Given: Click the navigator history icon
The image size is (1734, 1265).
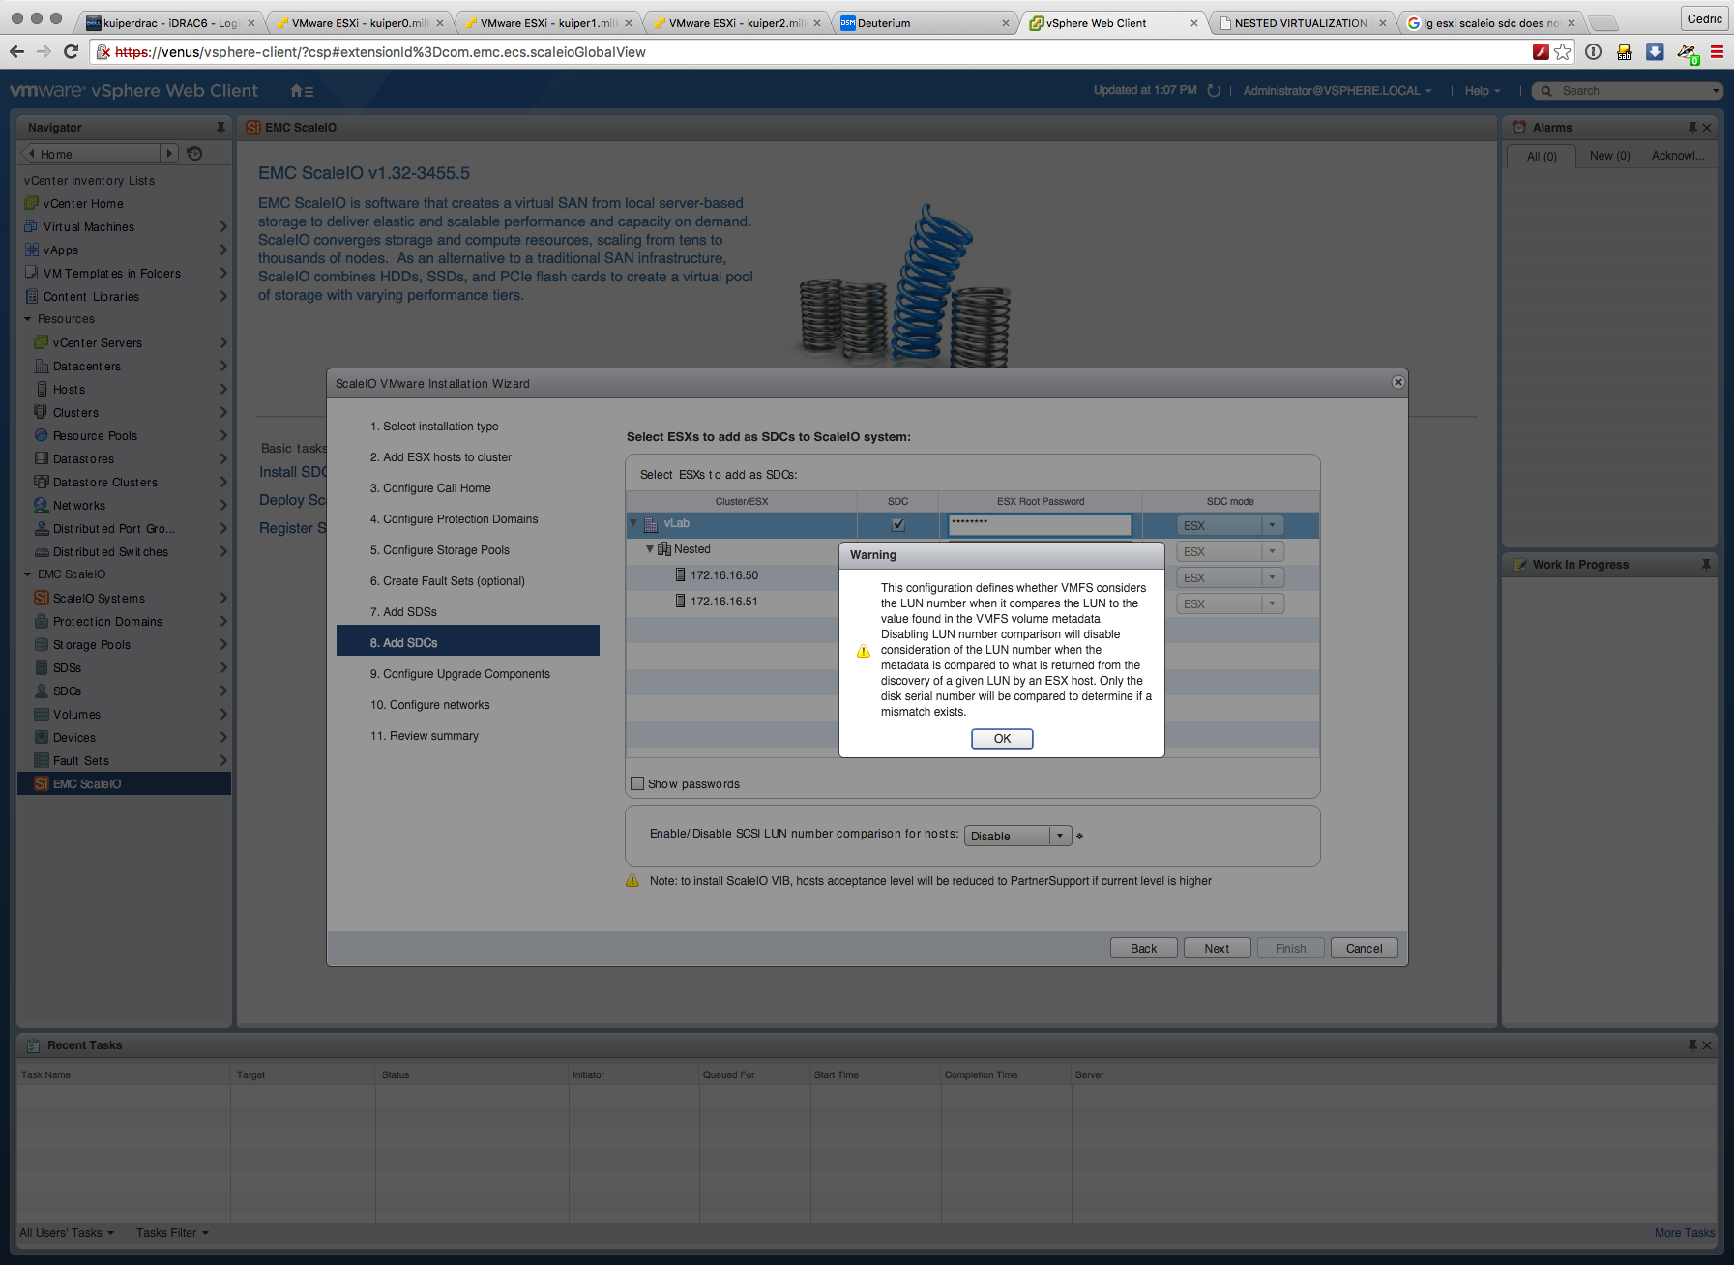Looking at the screenshot, I should (194, 154).
